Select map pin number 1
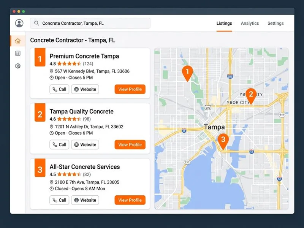This screenshot has width=304, height=228. pyautogui.click(x=187, y=73)
